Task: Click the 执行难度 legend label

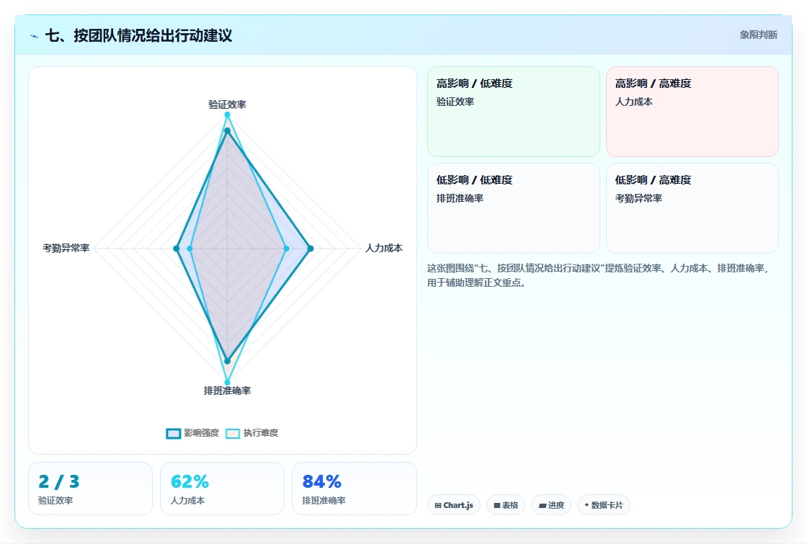Action: coord(260,433)
